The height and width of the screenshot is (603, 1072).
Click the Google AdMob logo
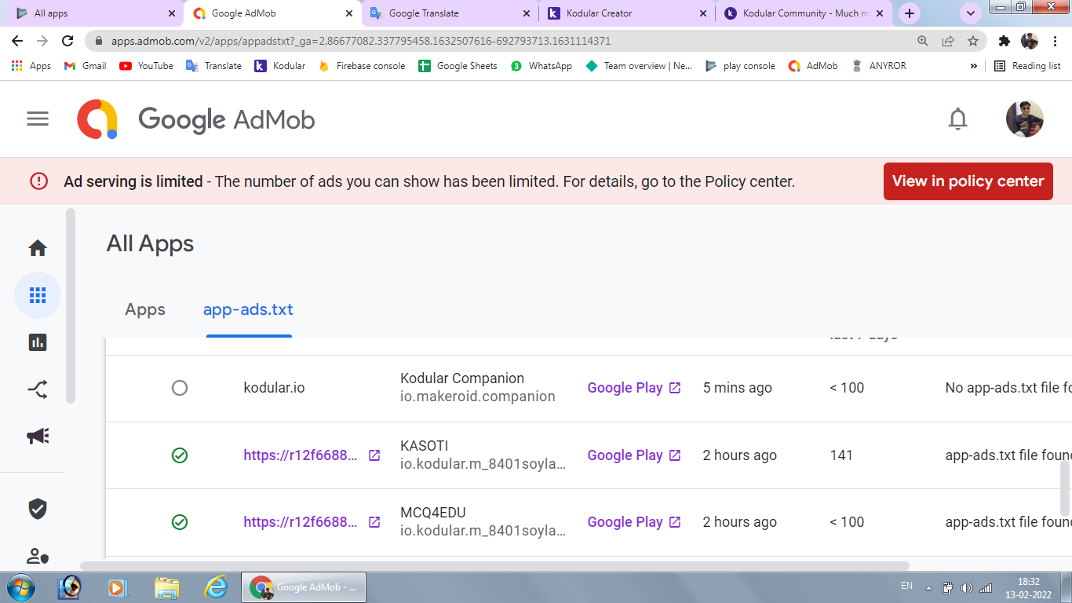pyautogui.click(x=196, y=119)
